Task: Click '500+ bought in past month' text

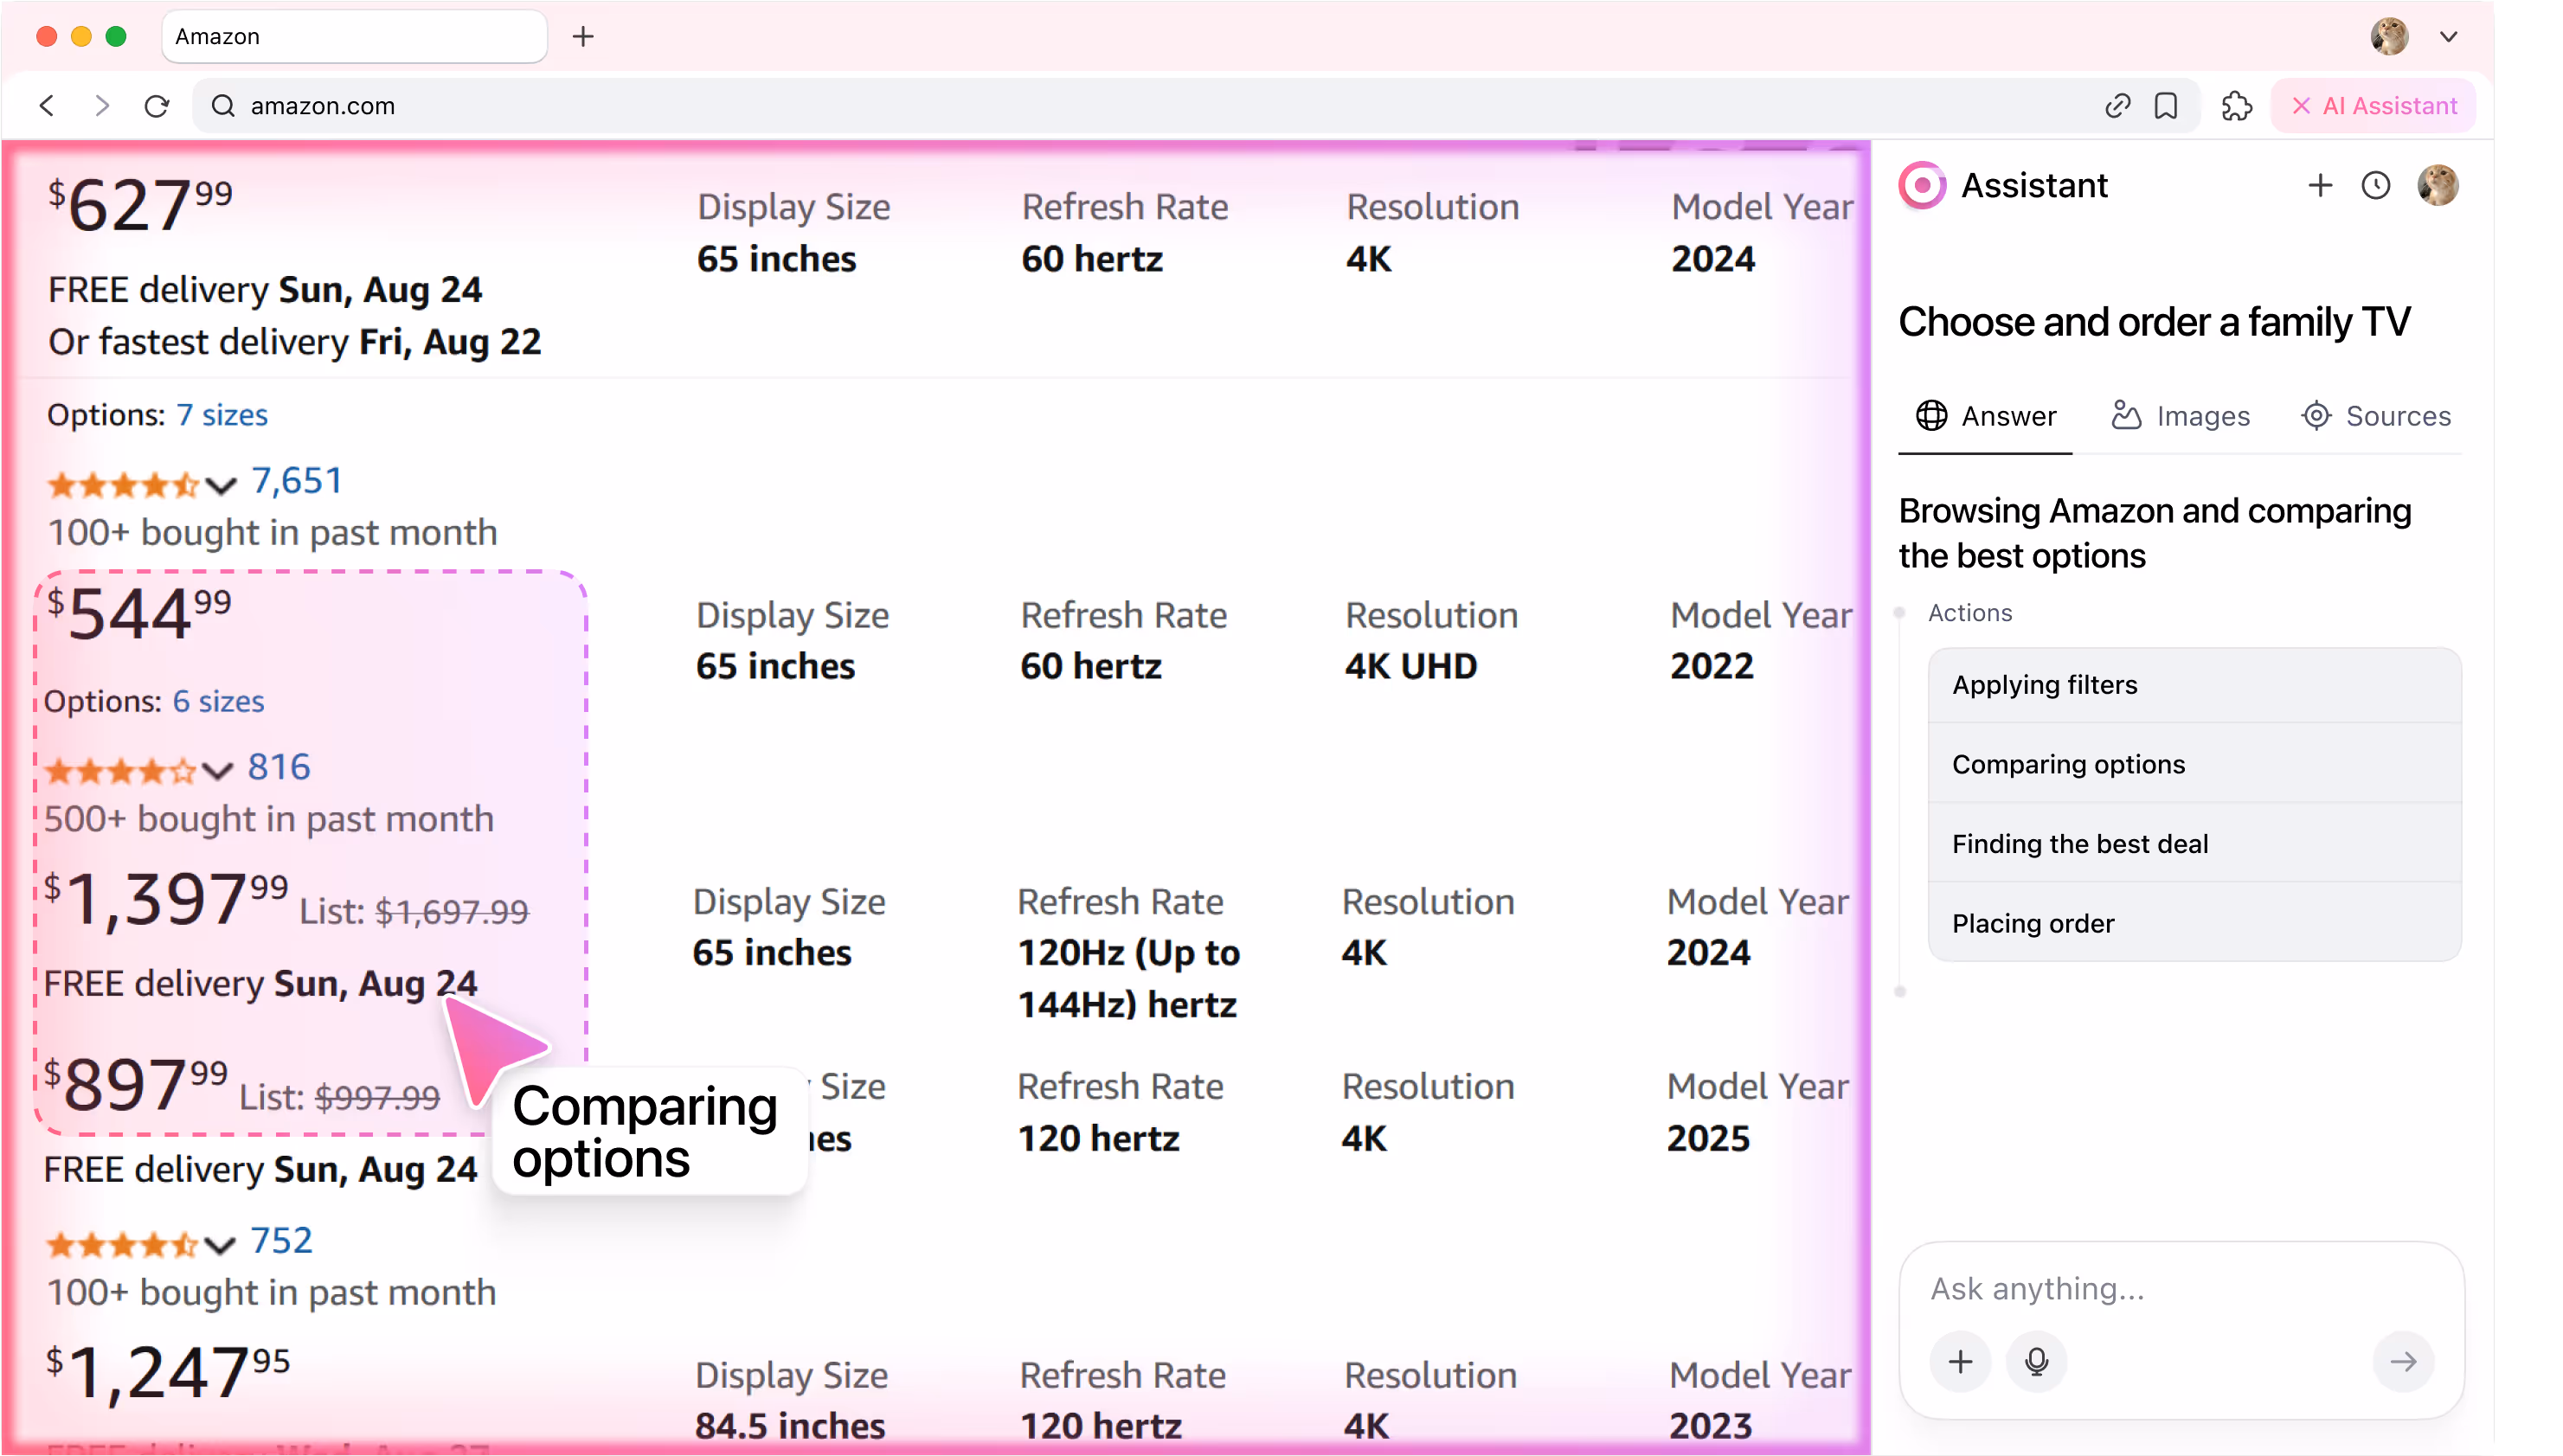Action: [x=269, y=819]
